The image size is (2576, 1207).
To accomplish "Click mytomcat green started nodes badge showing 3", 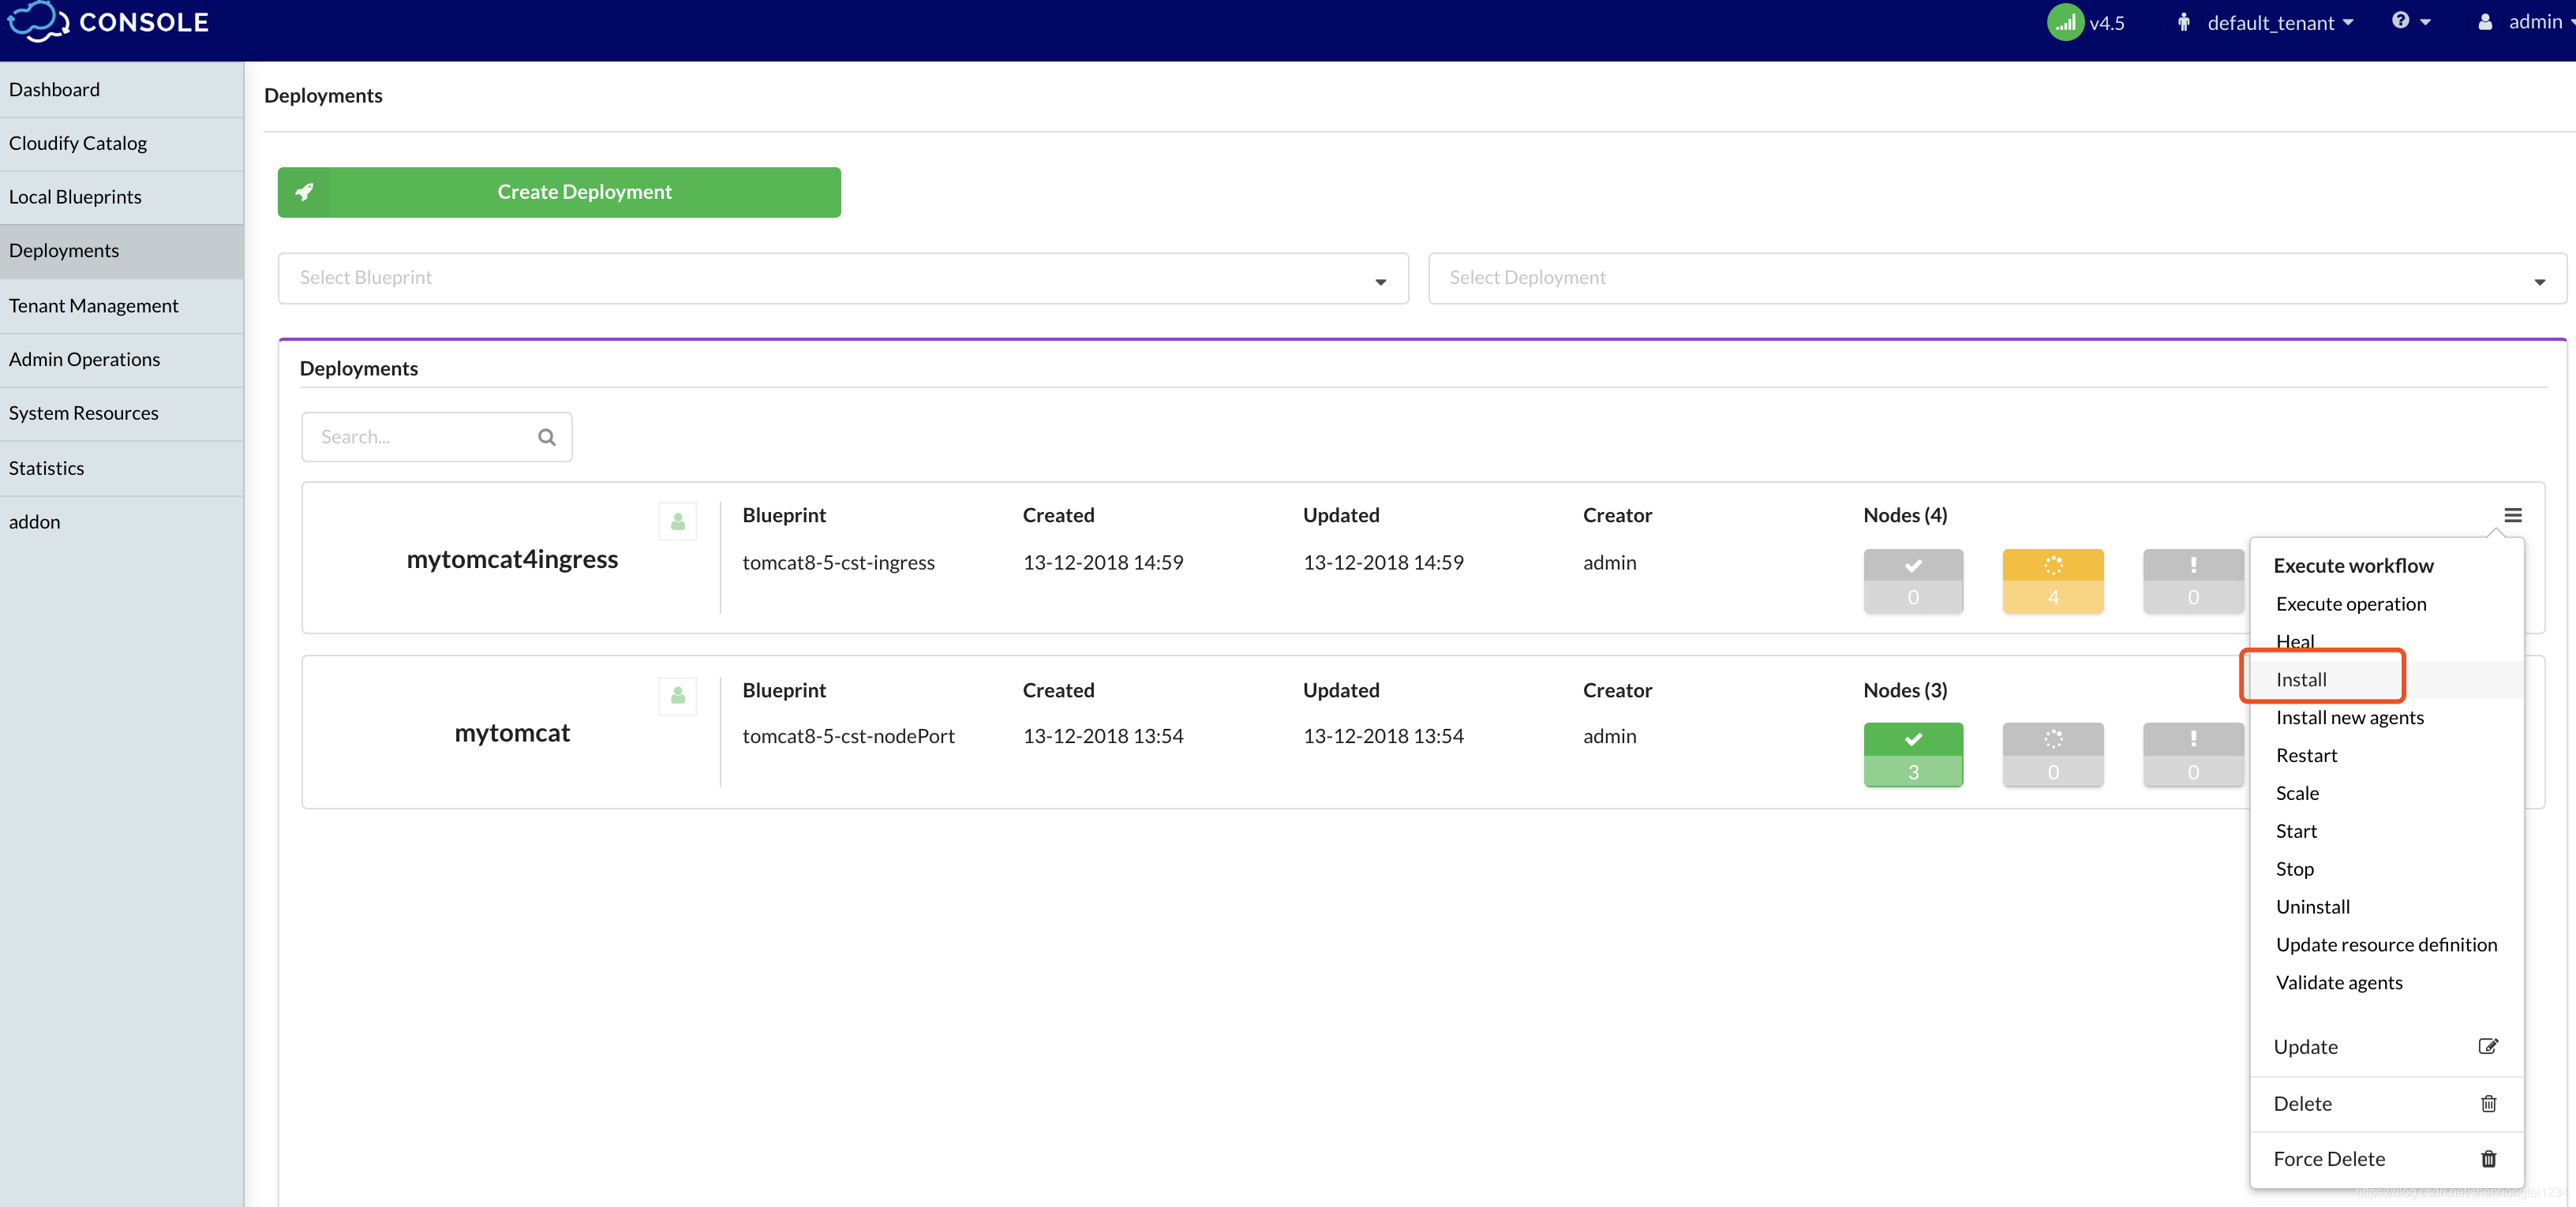I will tap(1912, 754).
